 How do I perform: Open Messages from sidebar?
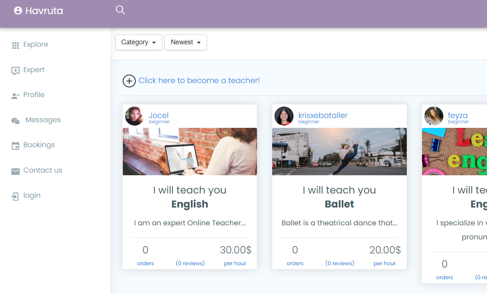43,120
